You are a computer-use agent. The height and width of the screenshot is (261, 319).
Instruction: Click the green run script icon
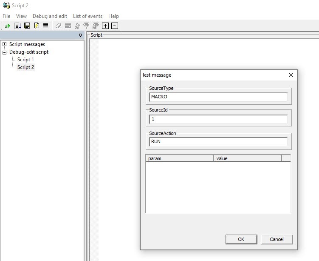8,26
